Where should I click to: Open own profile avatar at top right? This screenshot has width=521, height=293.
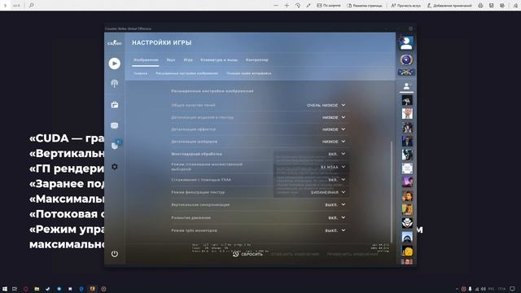406,43
